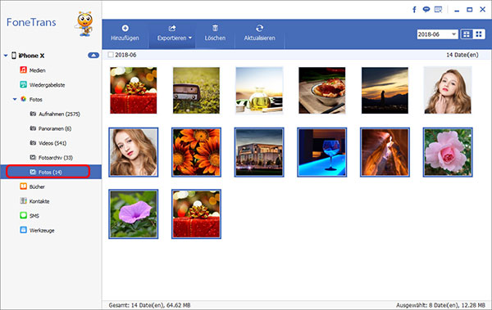Deselect the highlighted gift box photo

pyautogui.click(x=196, y=214)
